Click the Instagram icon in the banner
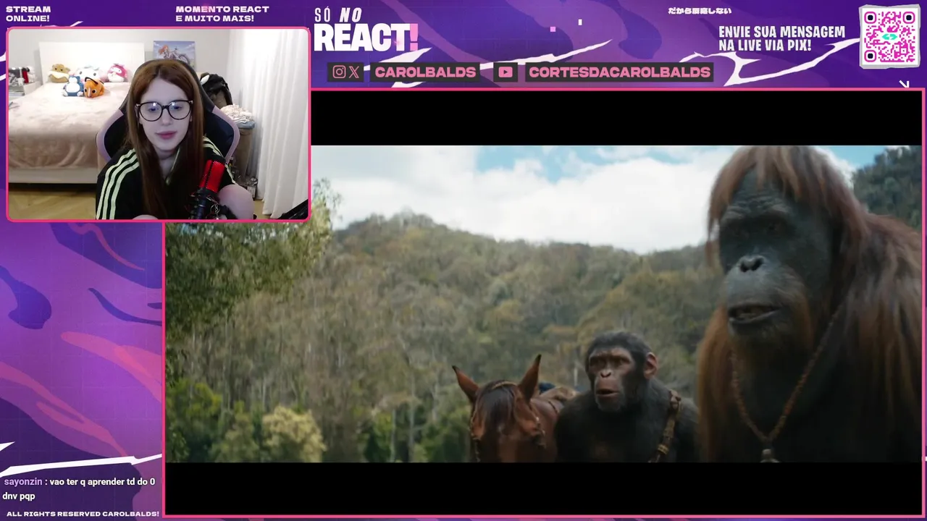Screen dimensions: 927x521 pos(339,72)
